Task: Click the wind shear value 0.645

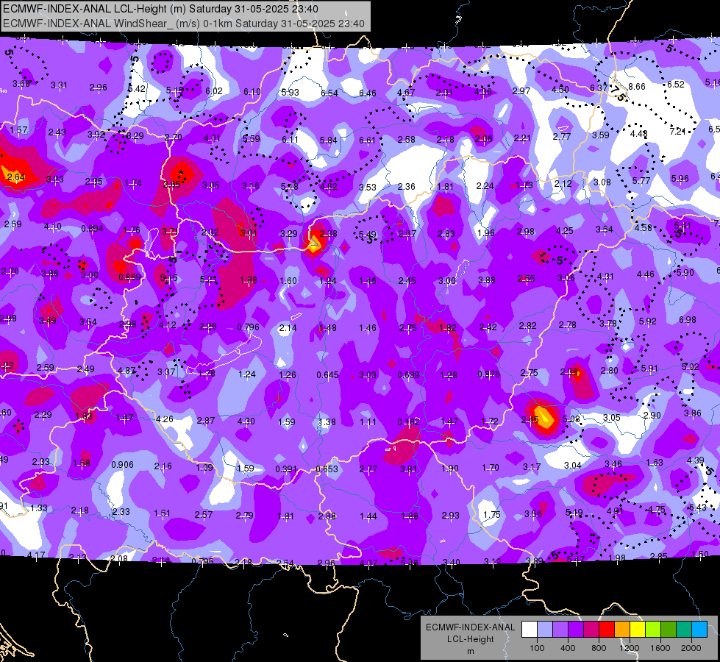Action: pyautogui.click(x=328, y=375)
